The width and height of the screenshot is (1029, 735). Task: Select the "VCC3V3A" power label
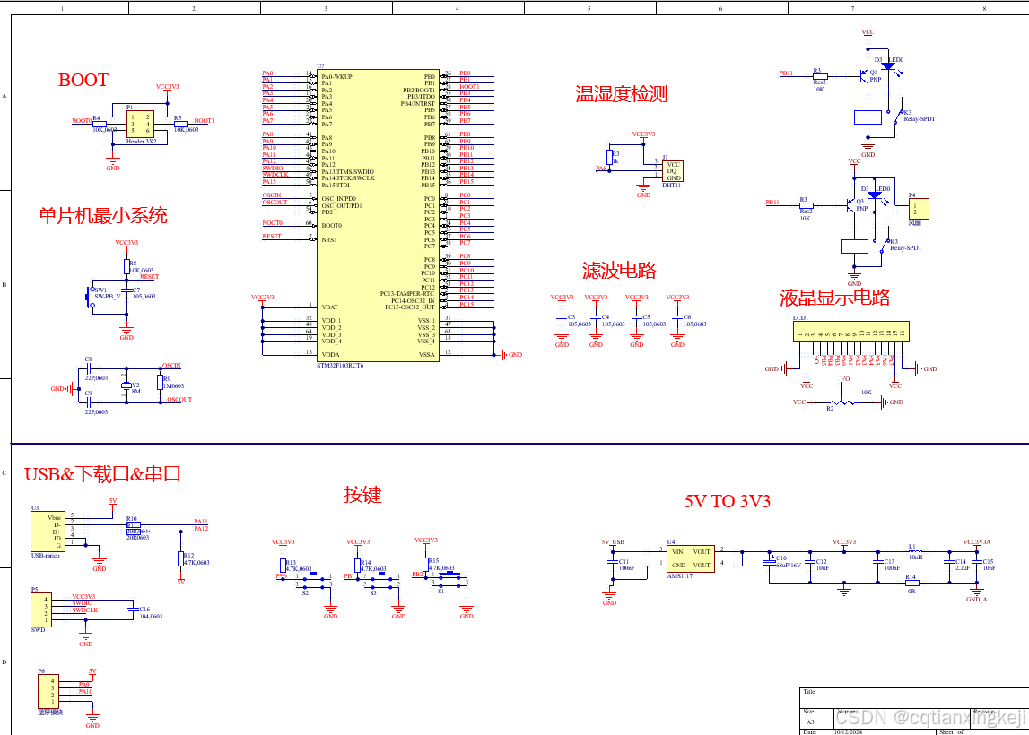[x=976, y=542]
